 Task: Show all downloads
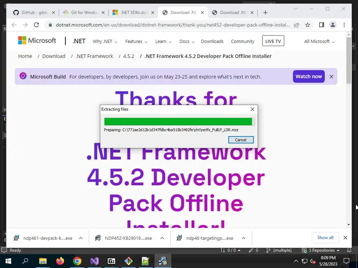pos(325,238)
